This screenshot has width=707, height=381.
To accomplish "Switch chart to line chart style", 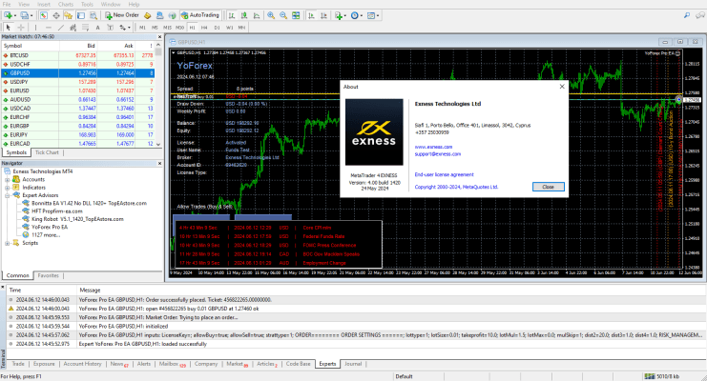I will 257,15.
